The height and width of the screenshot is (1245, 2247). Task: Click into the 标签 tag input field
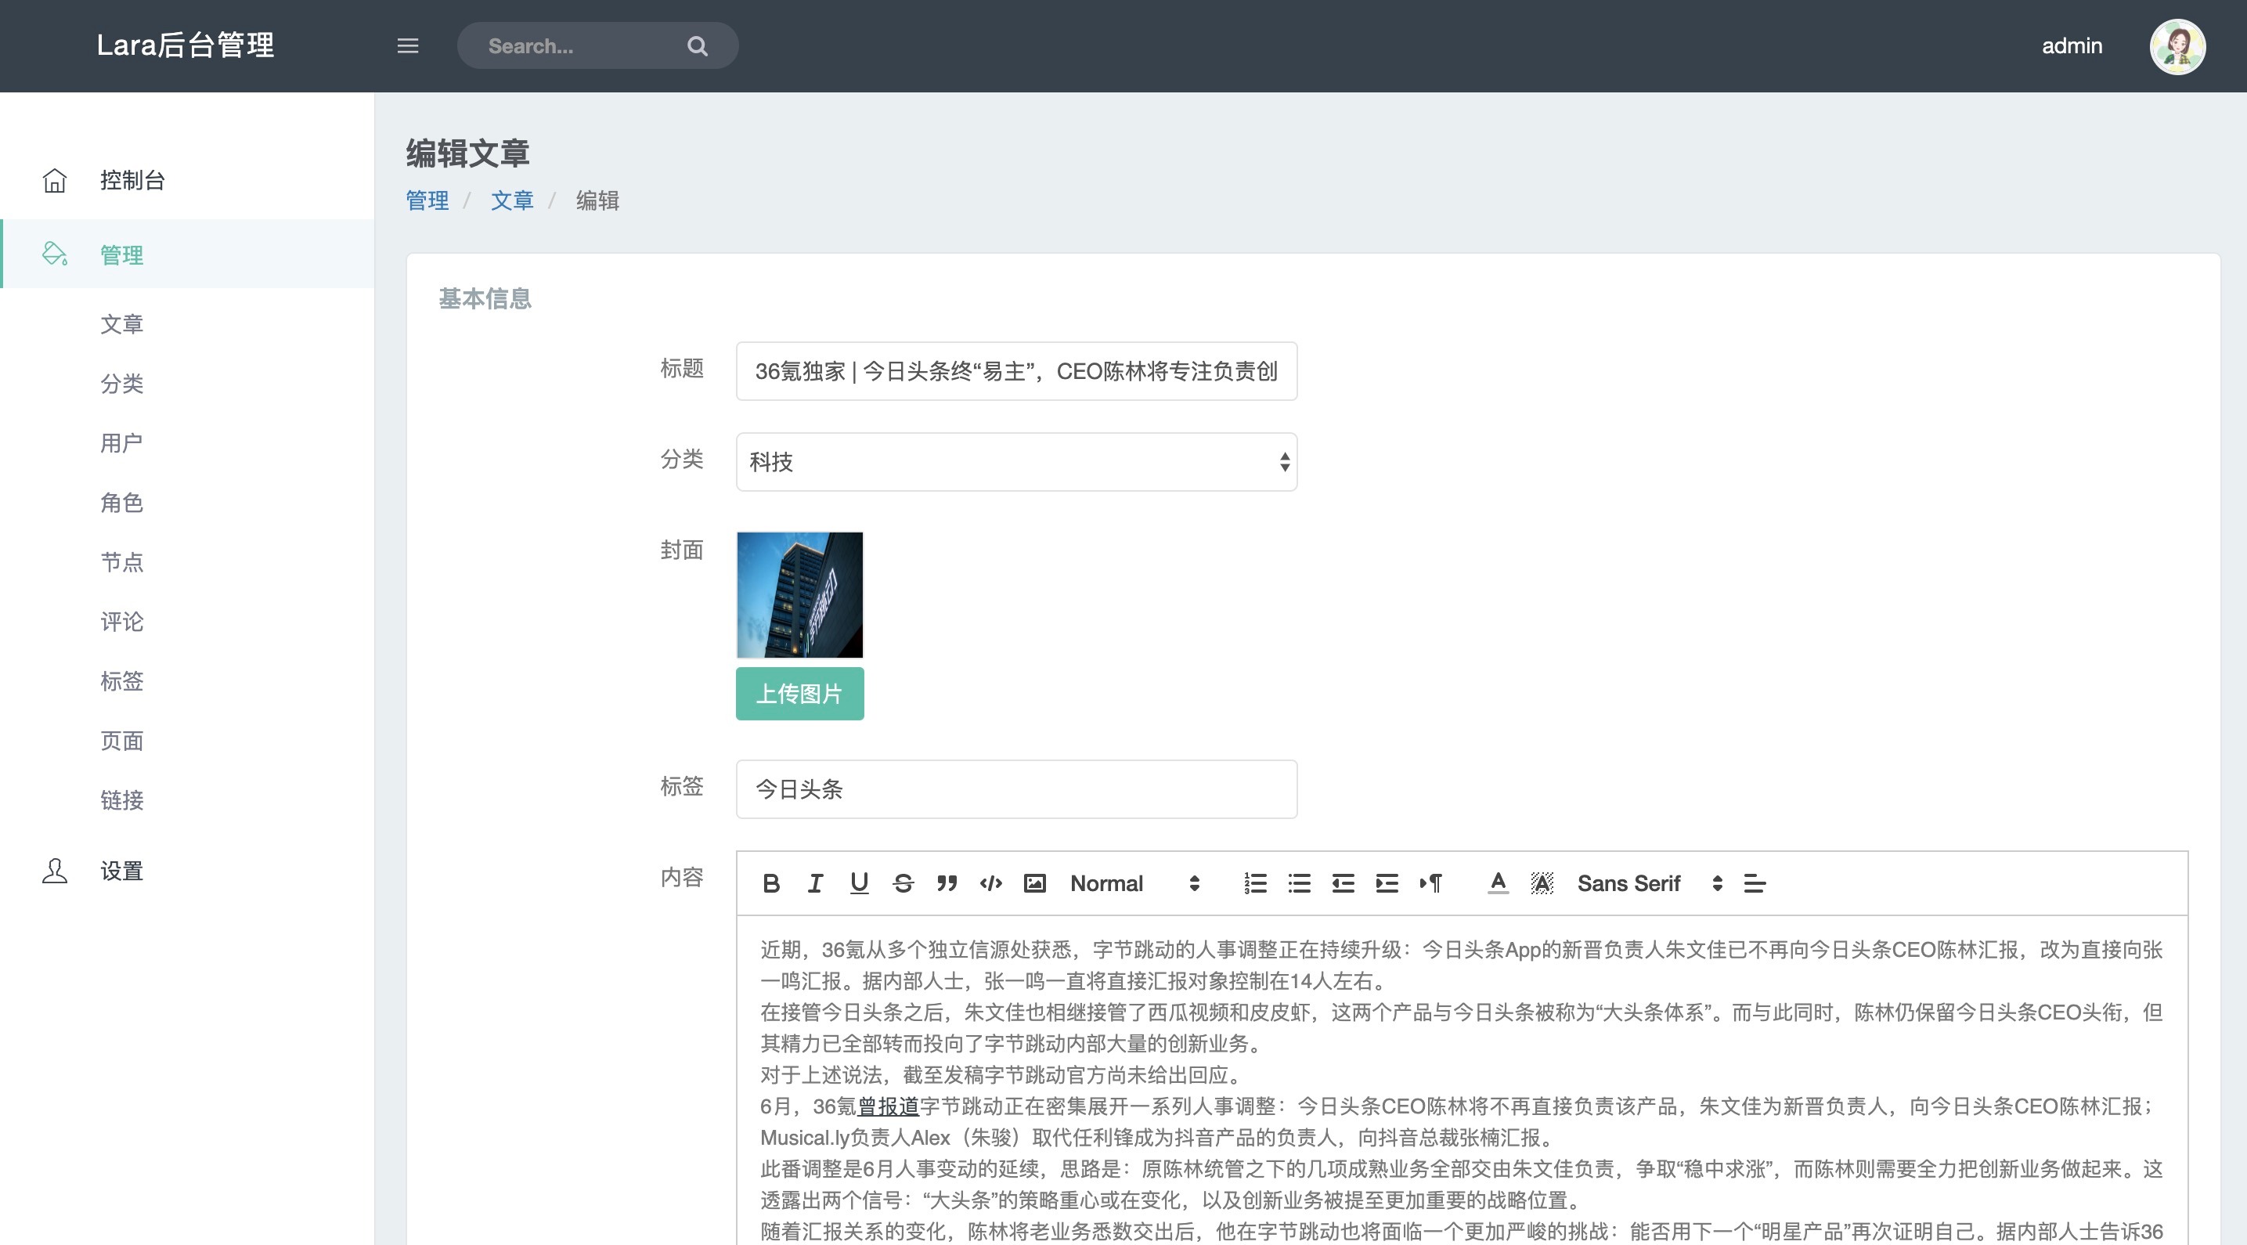coord(1016,788)
